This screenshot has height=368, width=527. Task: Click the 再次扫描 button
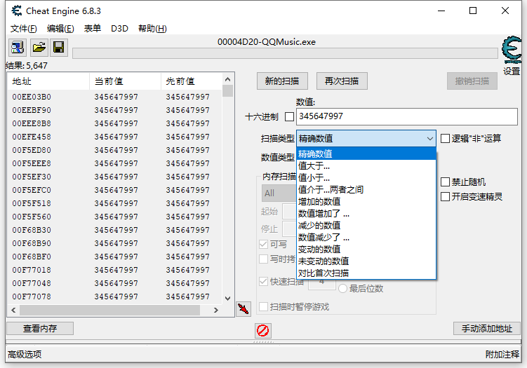(342, 81)
